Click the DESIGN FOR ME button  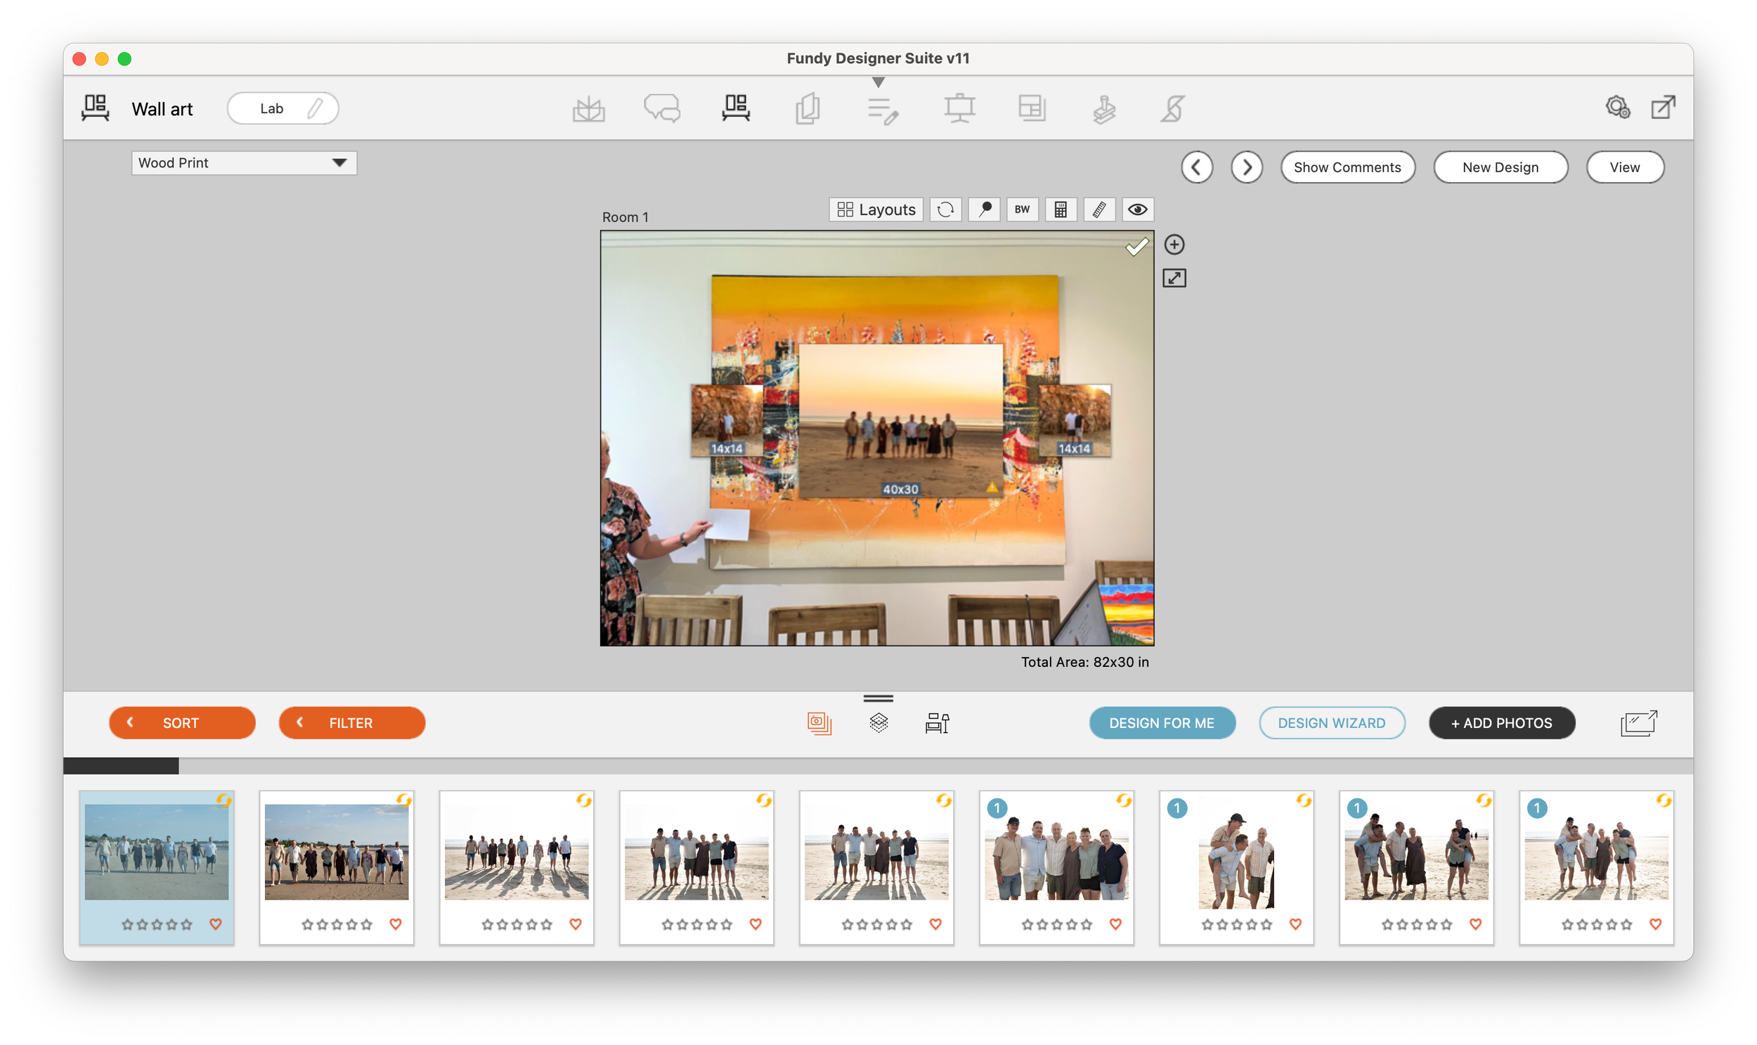1161,722
